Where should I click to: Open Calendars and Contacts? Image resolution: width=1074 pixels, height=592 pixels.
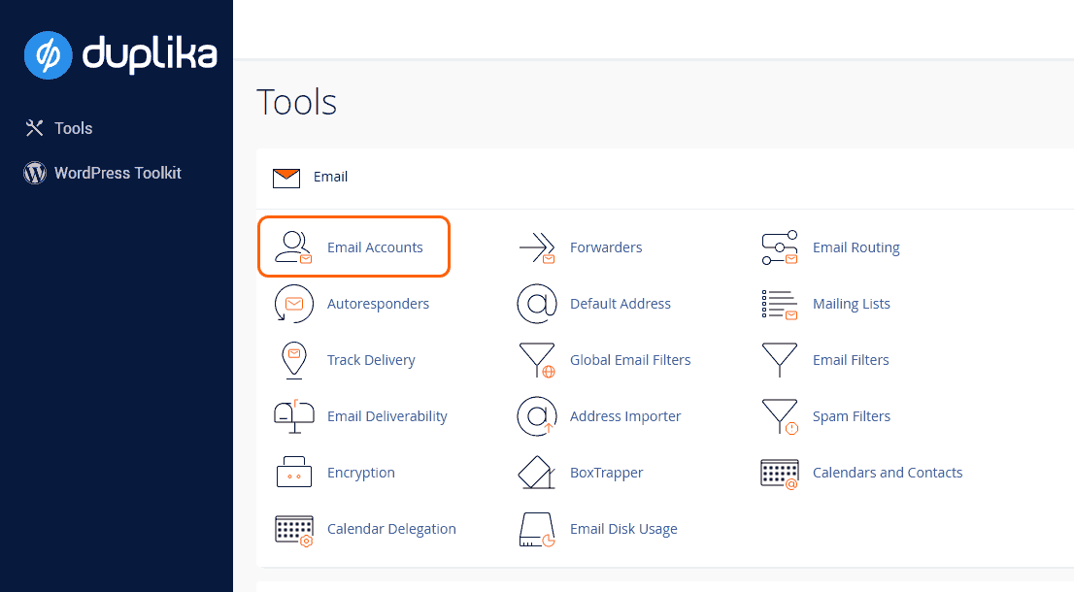tap(887, 473)
